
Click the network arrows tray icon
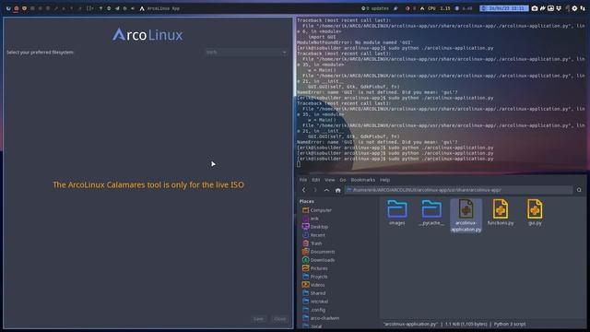point(583,8)
